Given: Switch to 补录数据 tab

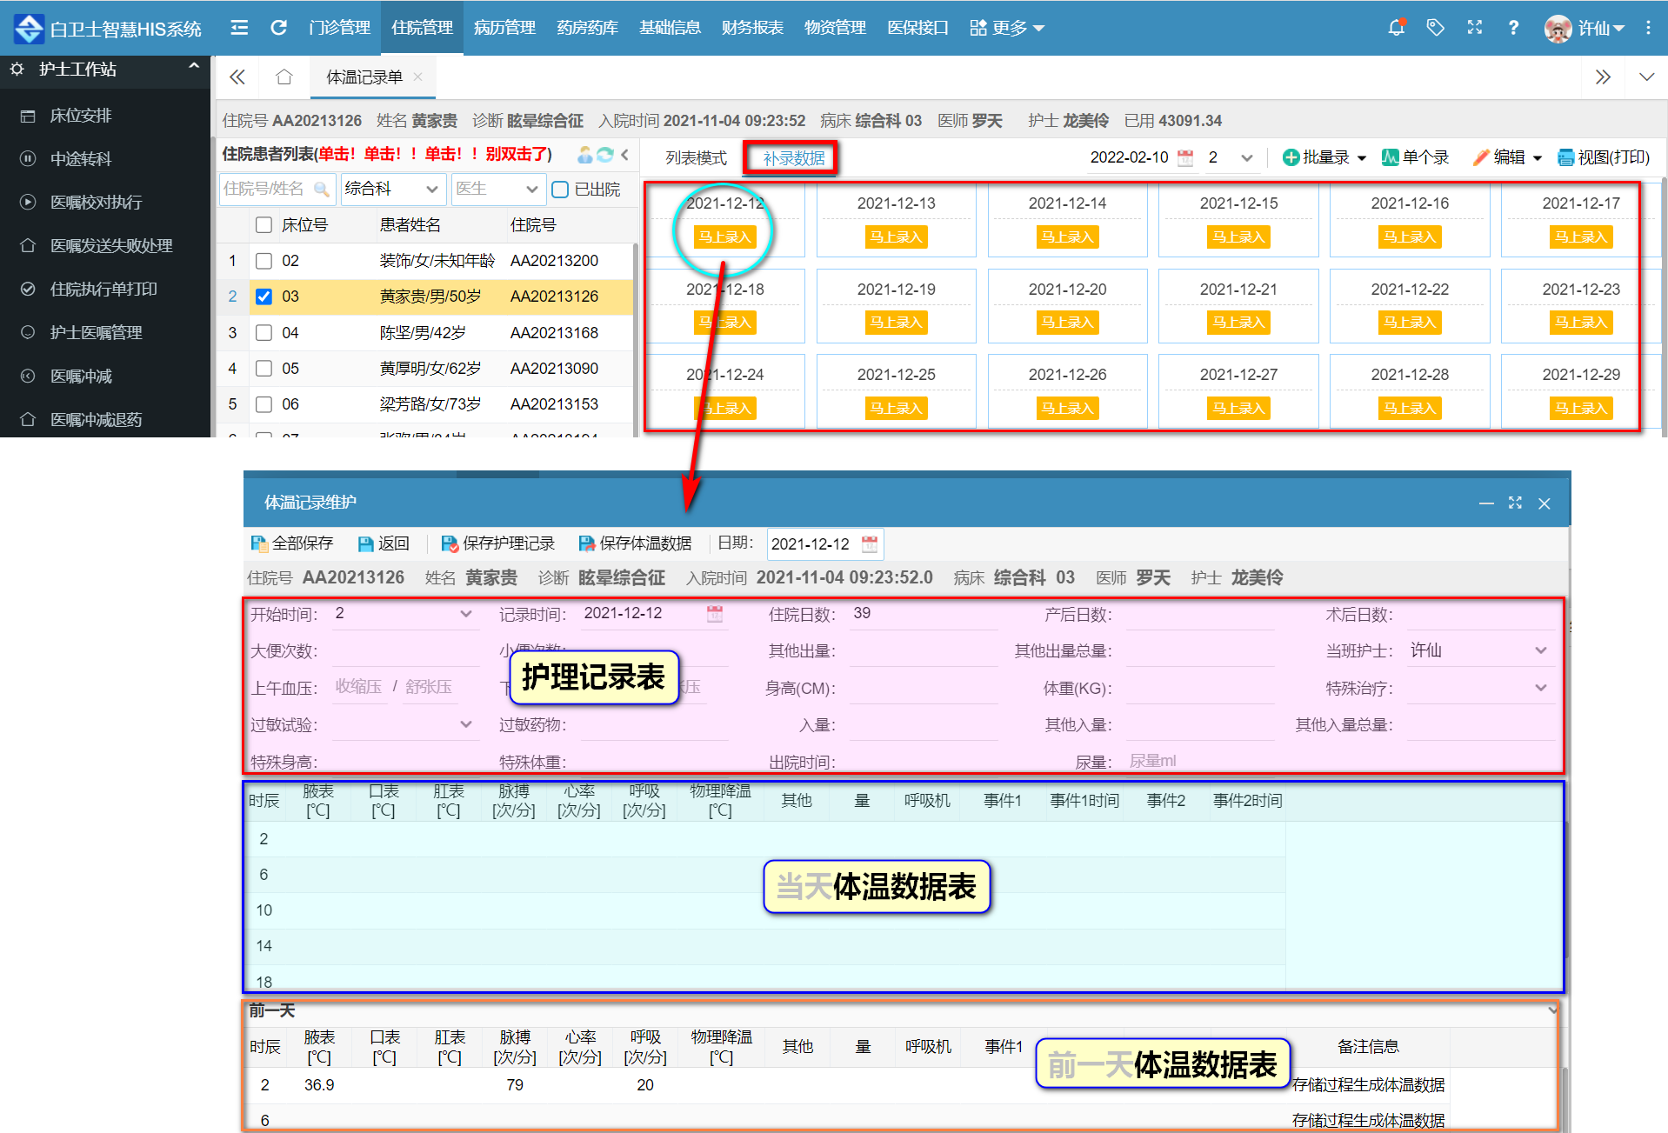Looking at the screenshot, I should point(793,158).
